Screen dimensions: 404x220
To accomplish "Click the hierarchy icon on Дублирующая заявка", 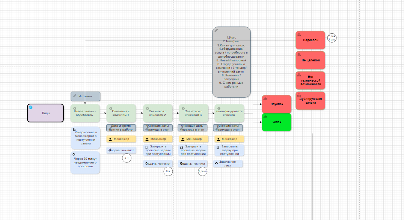I will [299, 95].
